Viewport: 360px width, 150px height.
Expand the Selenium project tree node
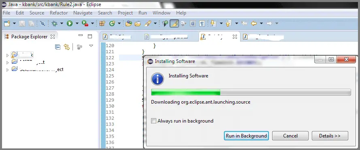click(x=7, y=70)
